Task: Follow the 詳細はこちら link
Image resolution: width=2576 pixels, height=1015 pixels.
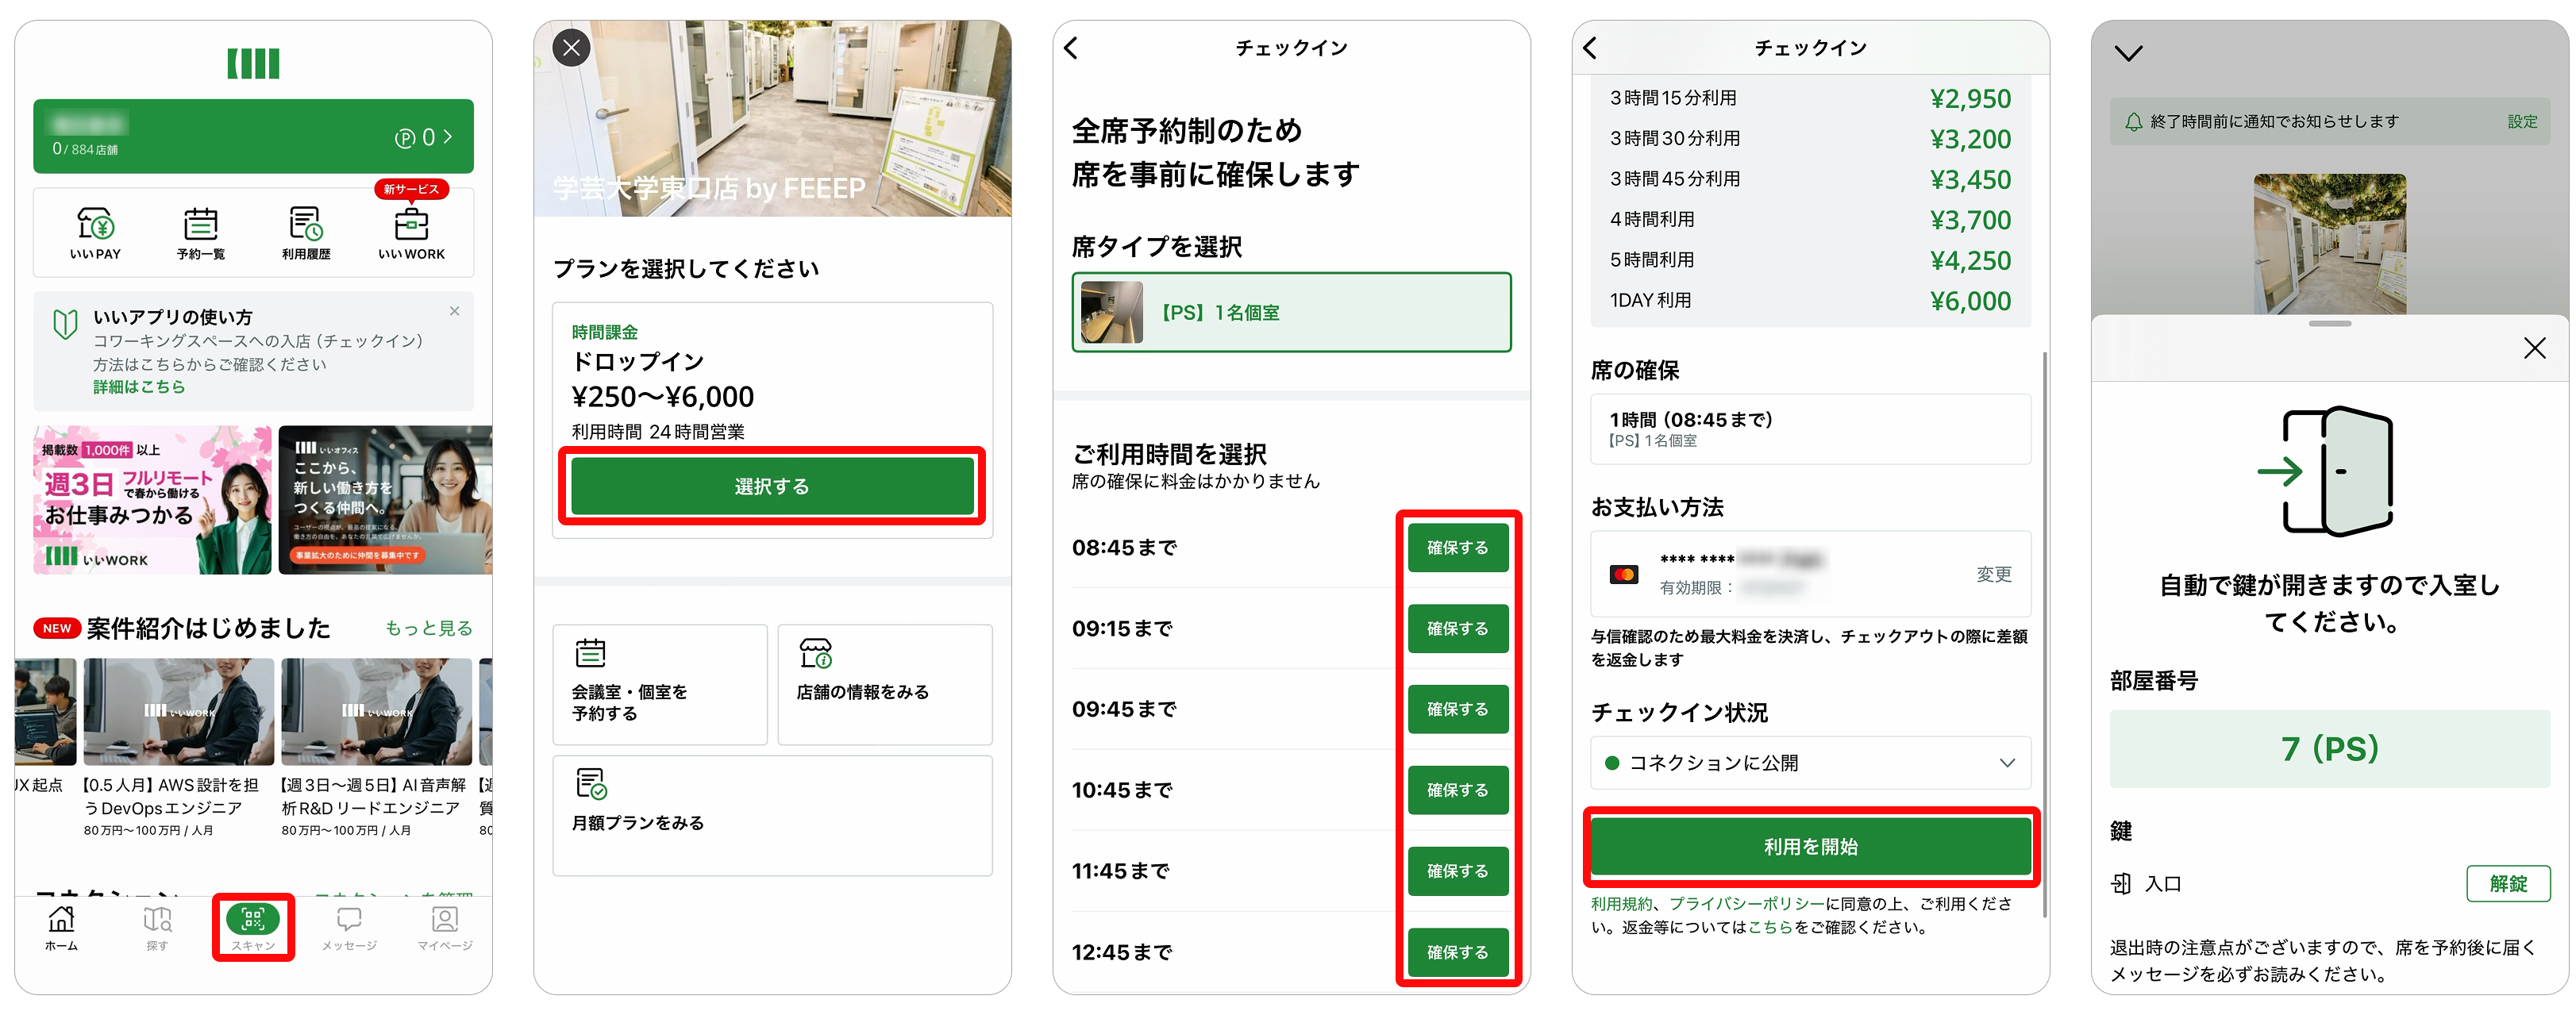Action: (139, 387)
